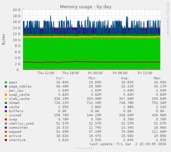
Task: Click active min value 10.47G
Action: [x=95, y=136]
